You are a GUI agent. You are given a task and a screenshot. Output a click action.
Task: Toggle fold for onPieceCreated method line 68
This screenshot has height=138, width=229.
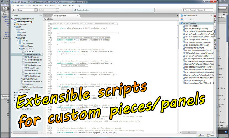51,63
